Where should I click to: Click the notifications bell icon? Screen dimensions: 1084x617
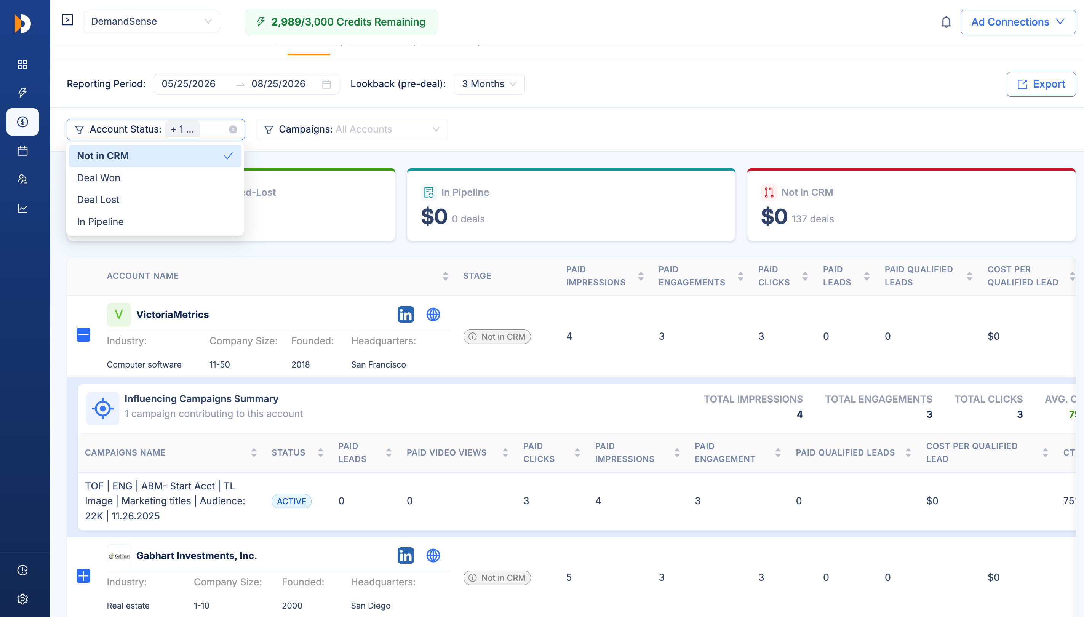click(x=946, y=22)
